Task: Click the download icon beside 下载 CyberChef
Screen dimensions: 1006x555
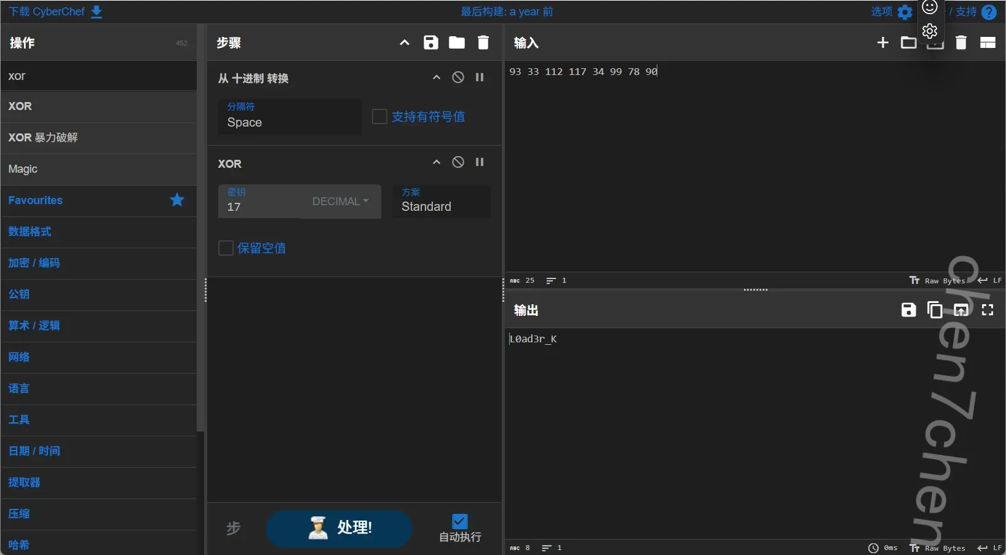Action: pos(97,12)
